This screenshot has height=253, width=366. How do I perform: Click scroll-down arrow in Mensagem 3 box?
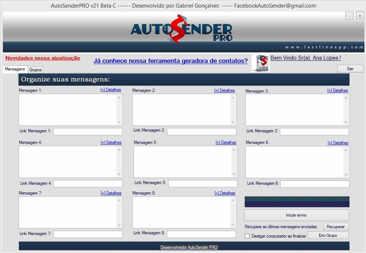346,122
